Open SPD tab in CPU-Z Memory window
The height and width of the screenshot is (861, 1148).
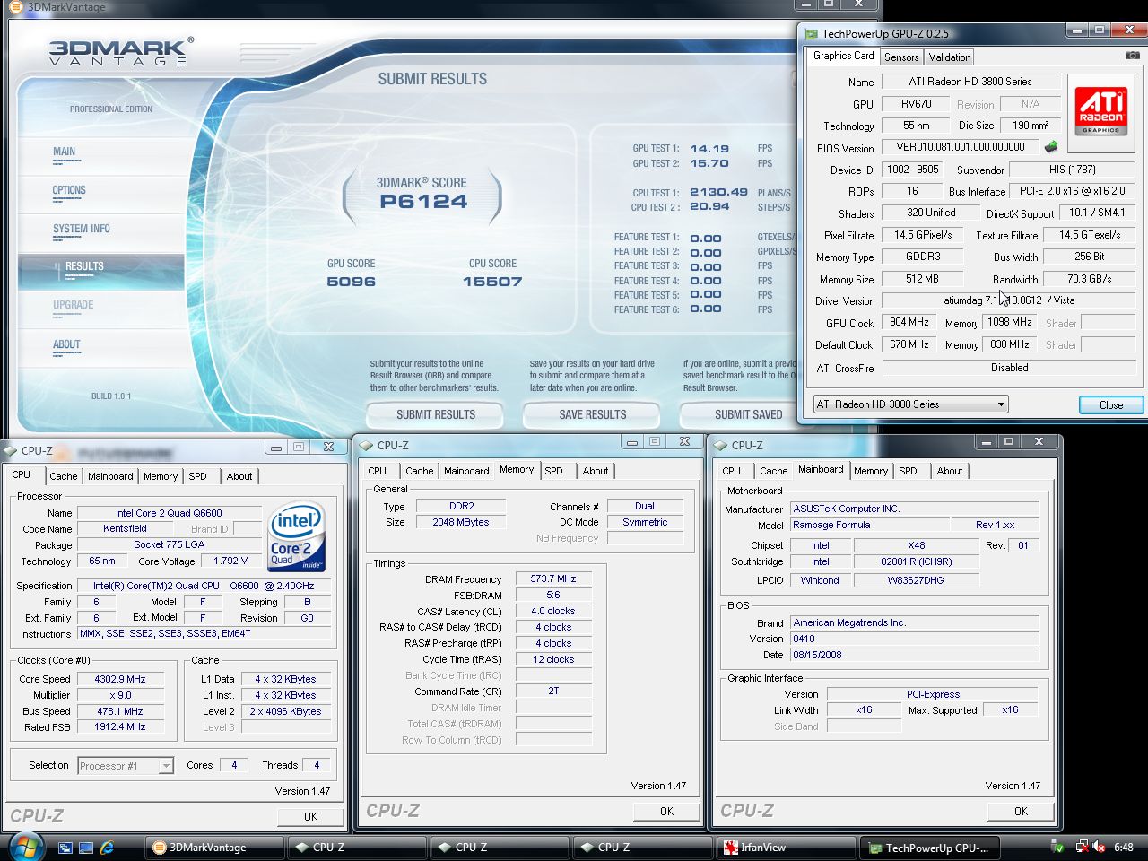pos(554,471)
